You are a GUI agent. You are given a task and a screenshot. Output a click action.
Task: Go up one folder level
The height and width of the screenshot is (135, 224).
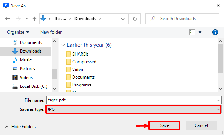pos(34,19)
